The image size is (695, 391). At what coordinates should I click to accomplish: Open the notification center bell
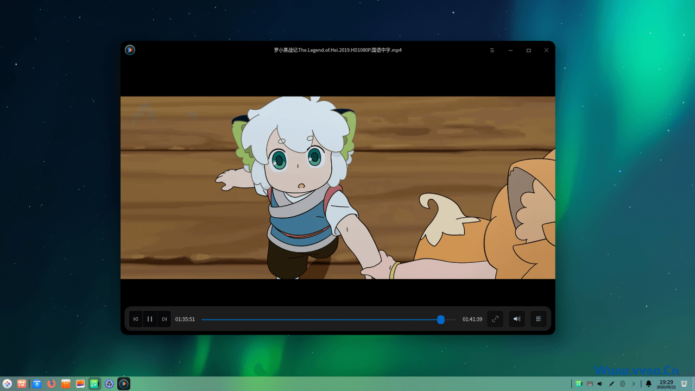click(648, 384)
